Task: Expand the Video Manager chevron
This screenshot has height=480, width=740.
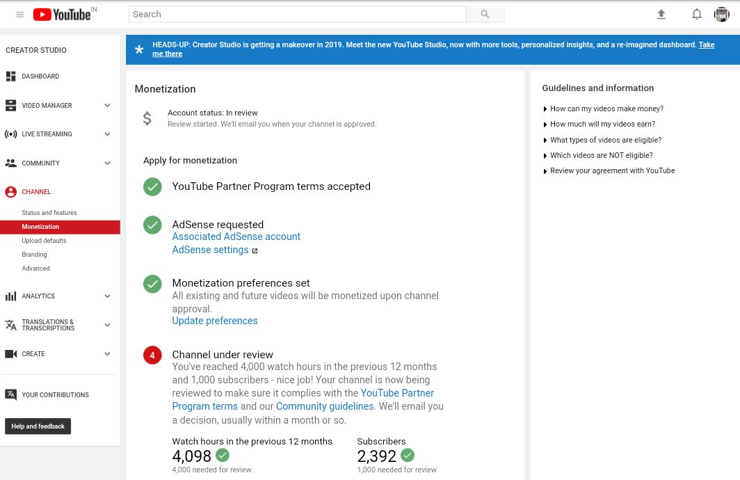Action: [x=108, y=106]
